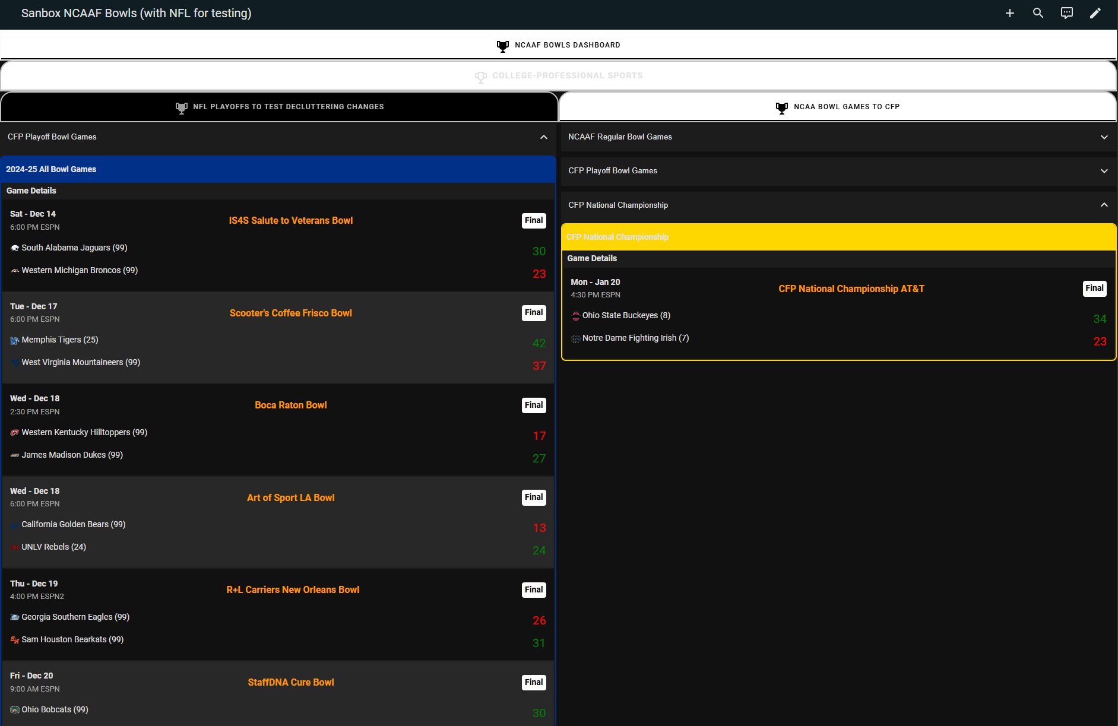Open IS4S Salute to Veterans Bowl link
Viewport: 1118px width, 726px height.
point(291,221)
